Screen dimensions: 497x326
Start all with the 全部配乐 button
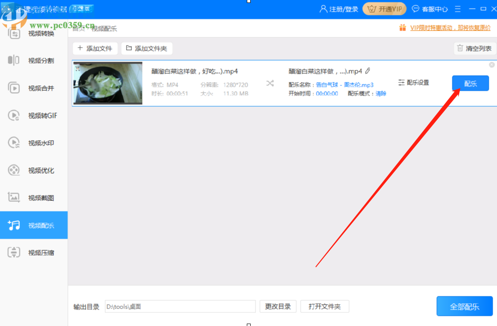(465, 306)
